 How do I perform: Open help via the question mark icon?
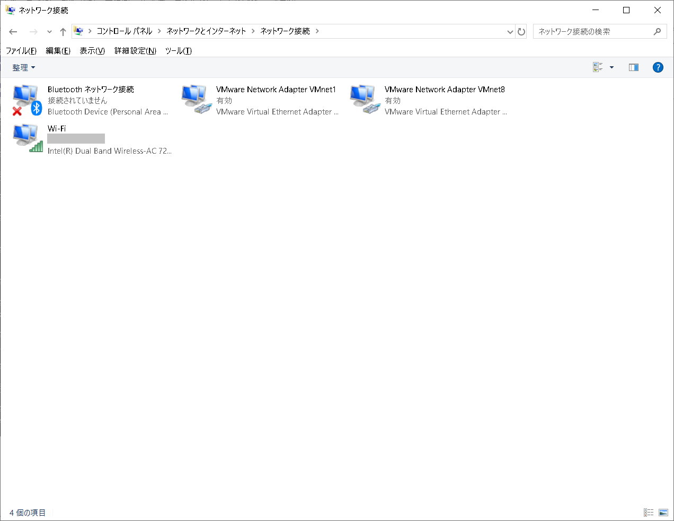tap(658, 67)
